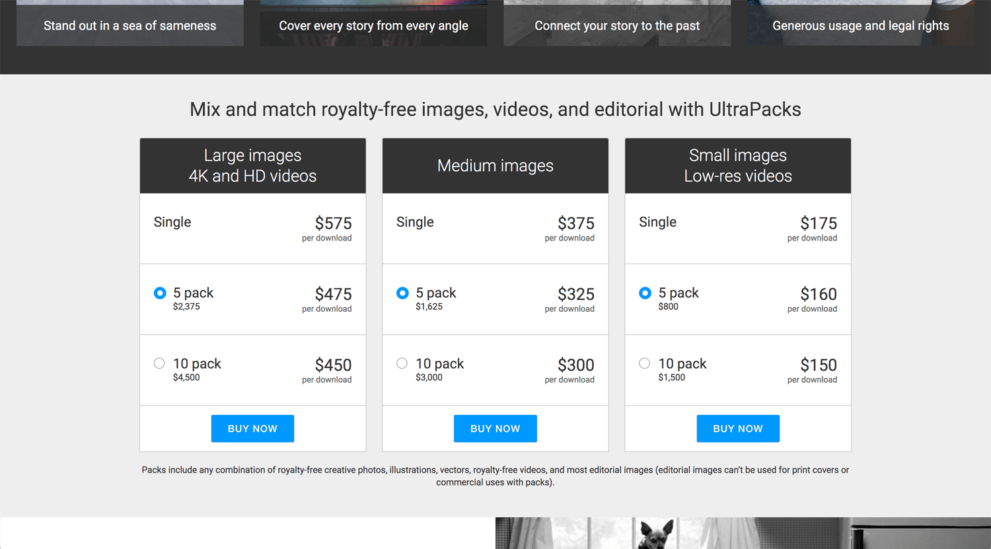Select 5 pack option under Large images
This screenshot has width=991, height=549.
pyautogui.click(x=160, y=293)
